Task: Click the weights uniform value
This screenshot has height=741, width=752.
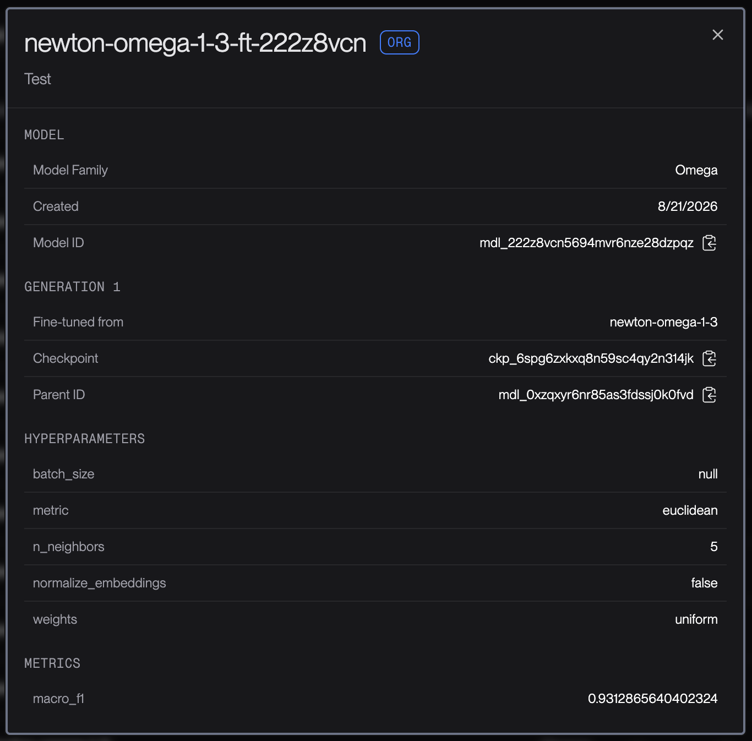Action: (696, 619)
